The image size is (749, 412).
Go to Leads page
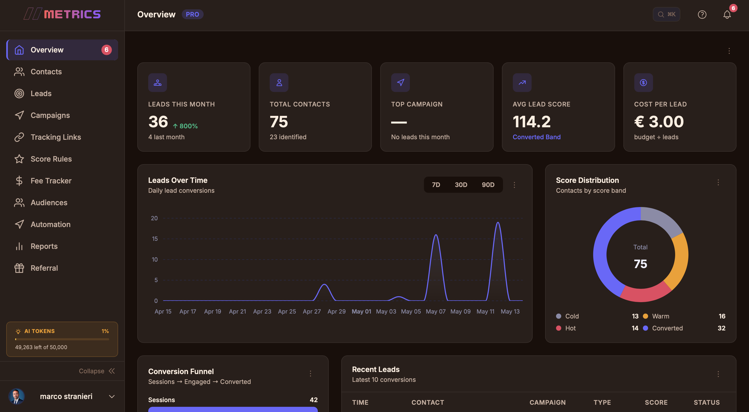tap(62, 94)
